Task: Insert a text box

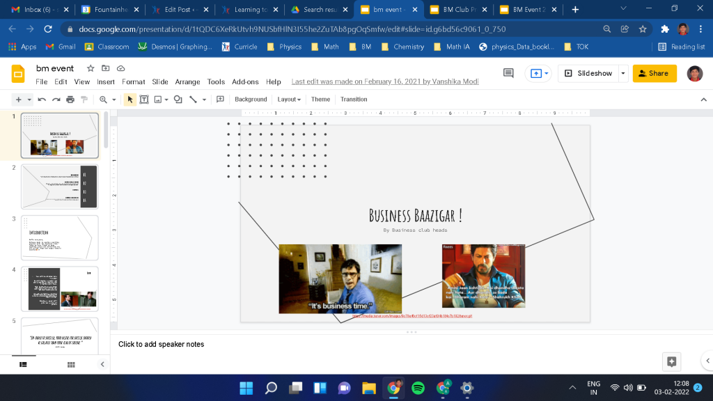Action: 144,99
